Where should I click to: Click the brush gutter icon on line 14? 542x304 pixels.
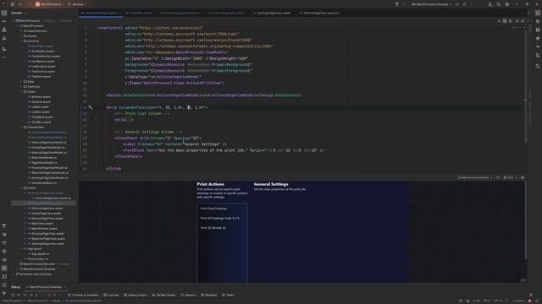tap(91, 107)
